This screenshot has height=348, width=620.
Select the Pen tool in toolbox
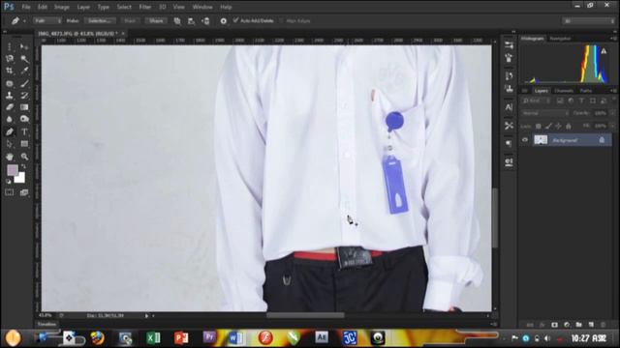click(x=10, y=131)
